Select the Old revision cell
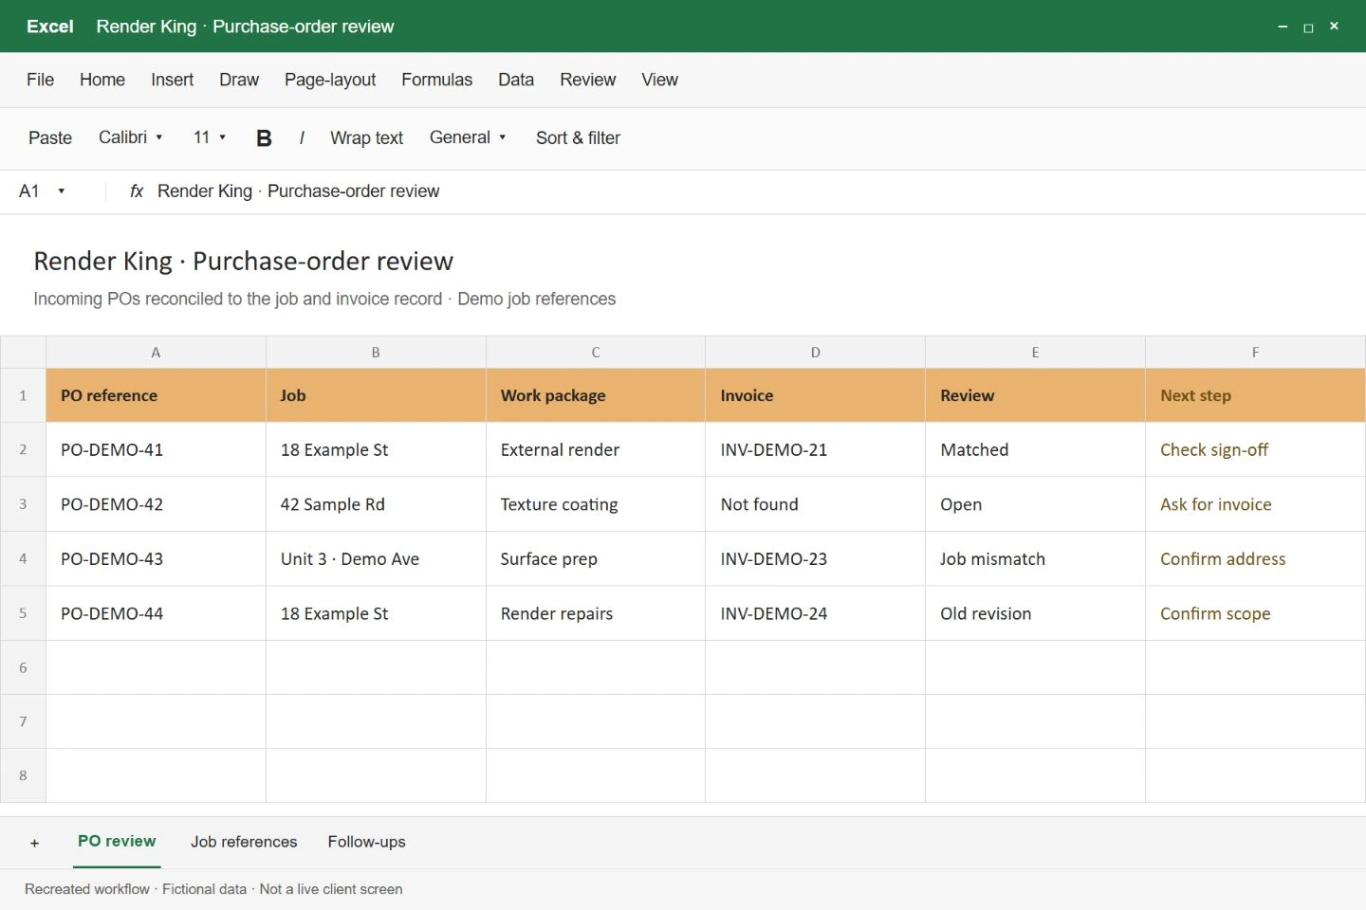1366x910 pixels. tap(1035, 613)
